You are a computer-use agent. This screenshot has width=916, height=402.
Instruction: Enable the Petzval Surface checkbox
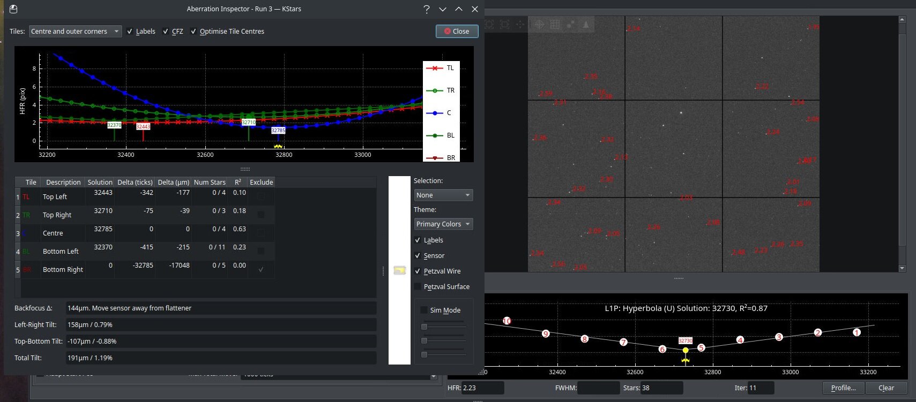[x=418, y=287]
